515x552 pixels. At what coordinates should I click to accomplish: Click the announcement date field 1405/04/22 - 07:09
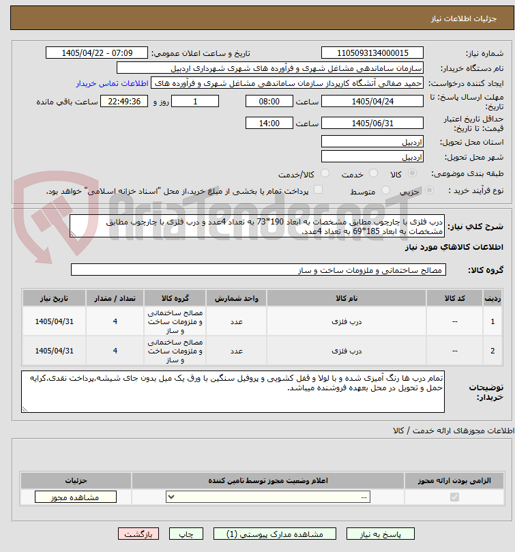pyautogui.click(x=97, y=53)
